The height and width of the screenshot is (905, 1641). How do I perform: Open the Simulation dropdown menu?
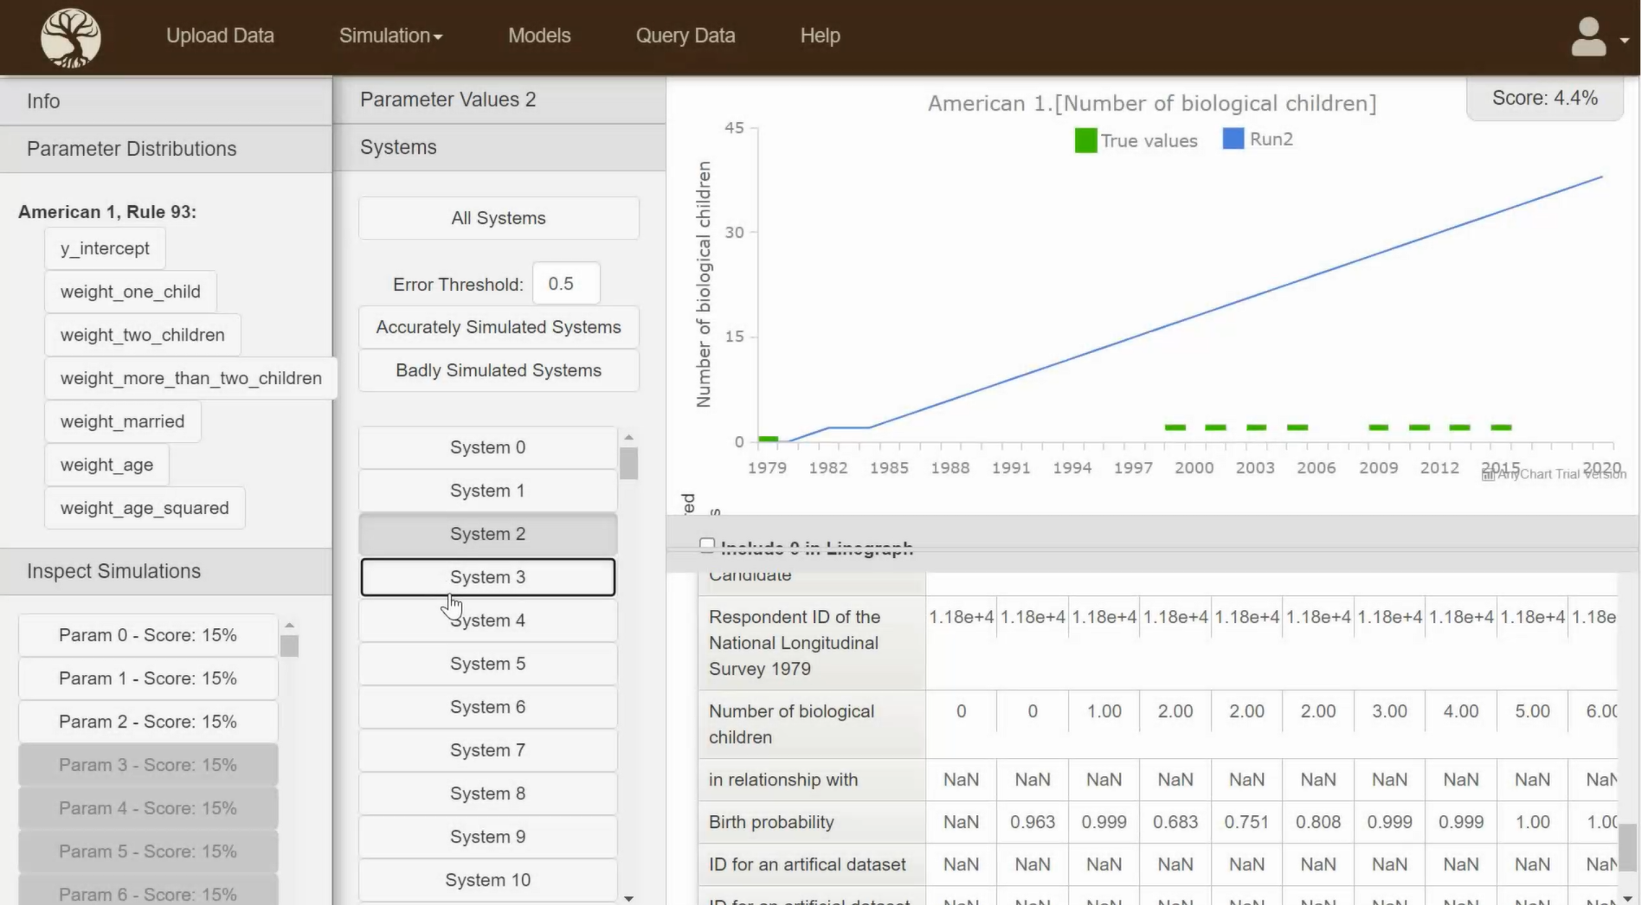click(390, 35)
